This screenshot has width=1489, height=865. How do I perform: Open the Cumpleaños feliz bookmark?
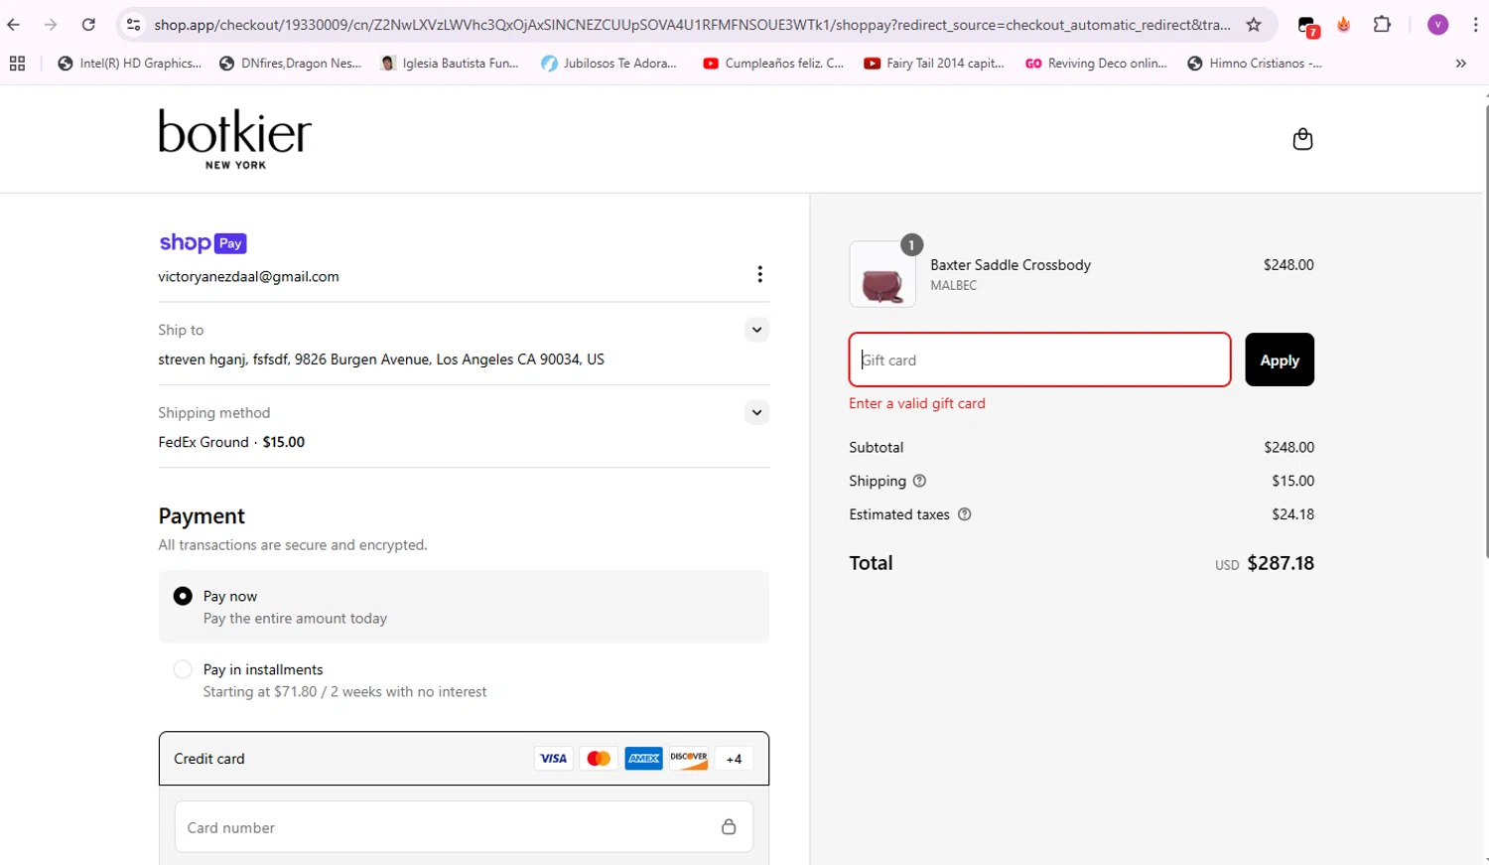pyautogui.click(x=773, y=64)
